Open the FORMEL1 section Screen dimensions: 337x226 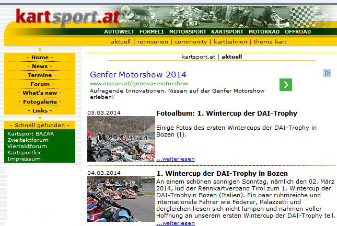(152, 31)
